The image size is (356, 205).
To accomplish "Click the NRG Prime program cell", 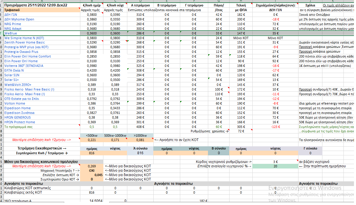I will (42, 24).
